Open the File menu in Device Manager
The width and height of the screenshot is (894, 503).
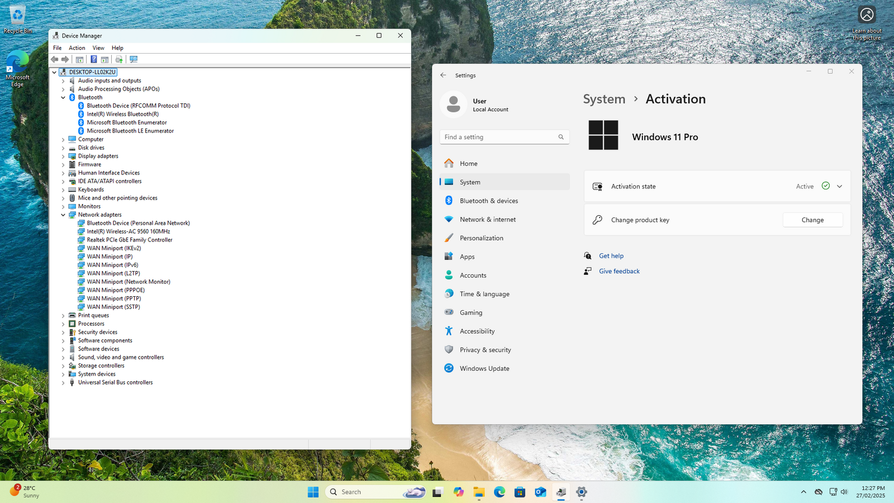click(x=57, y=48)
